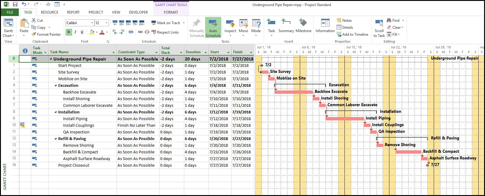Switch to the FORMAT tab

[171, 12]
